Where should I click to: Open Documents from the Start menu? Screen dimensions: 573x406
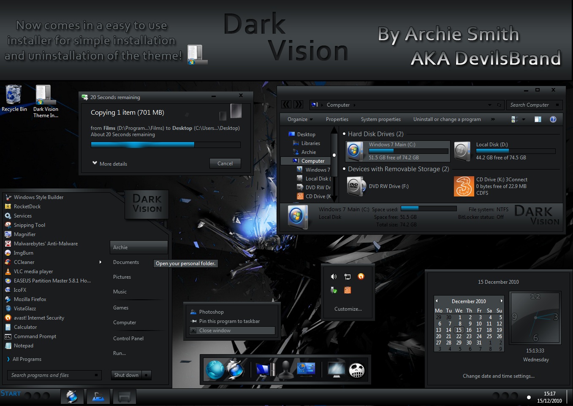(x=126, y=262)
